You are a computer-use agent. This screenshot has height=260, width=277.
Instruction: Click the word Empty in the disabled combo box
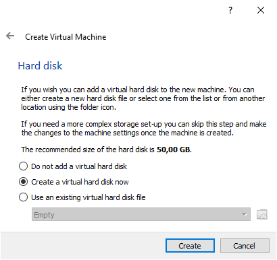pyautogui.click(x=44, y=215)
